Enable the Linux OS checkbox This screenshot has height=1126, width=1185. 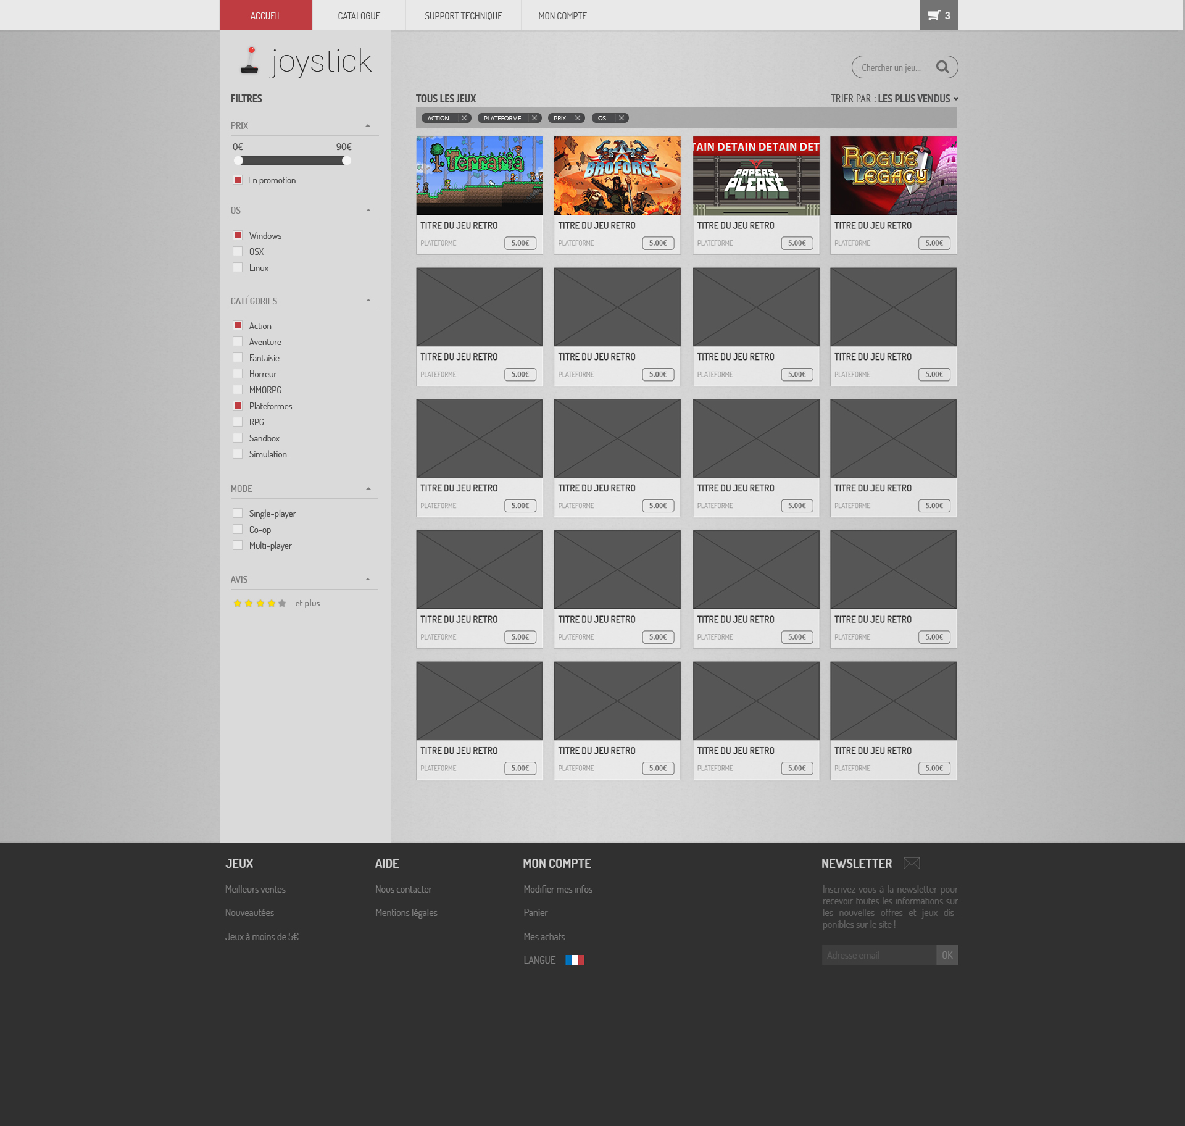click(238, 267)
